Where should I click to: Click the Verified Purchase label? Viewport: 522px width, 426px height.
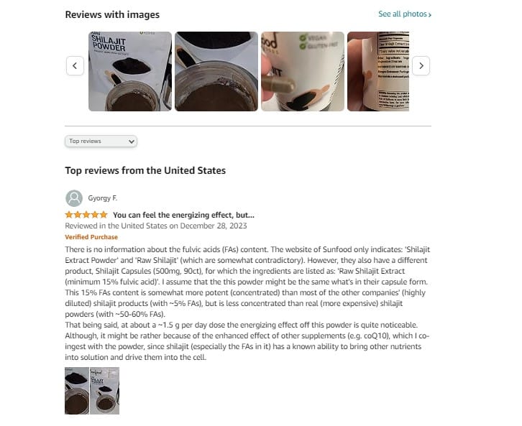(x=91, y=237)
